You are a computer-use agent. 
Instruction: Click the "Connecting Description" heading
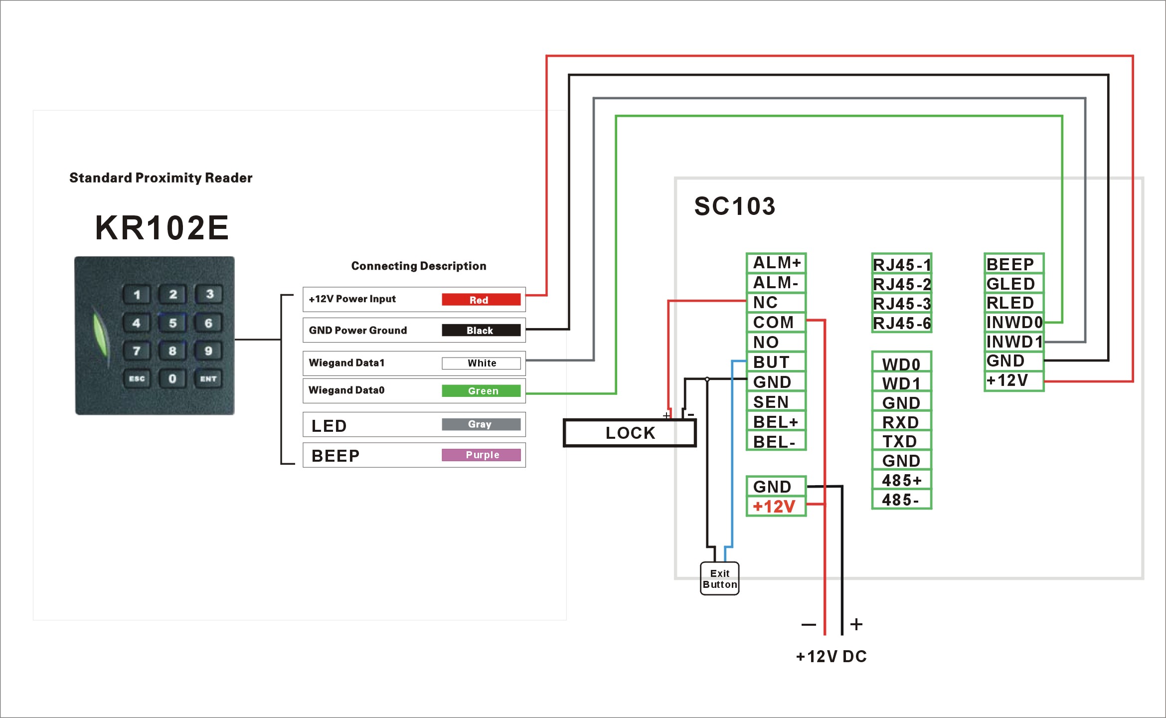[x=419, y=266]
